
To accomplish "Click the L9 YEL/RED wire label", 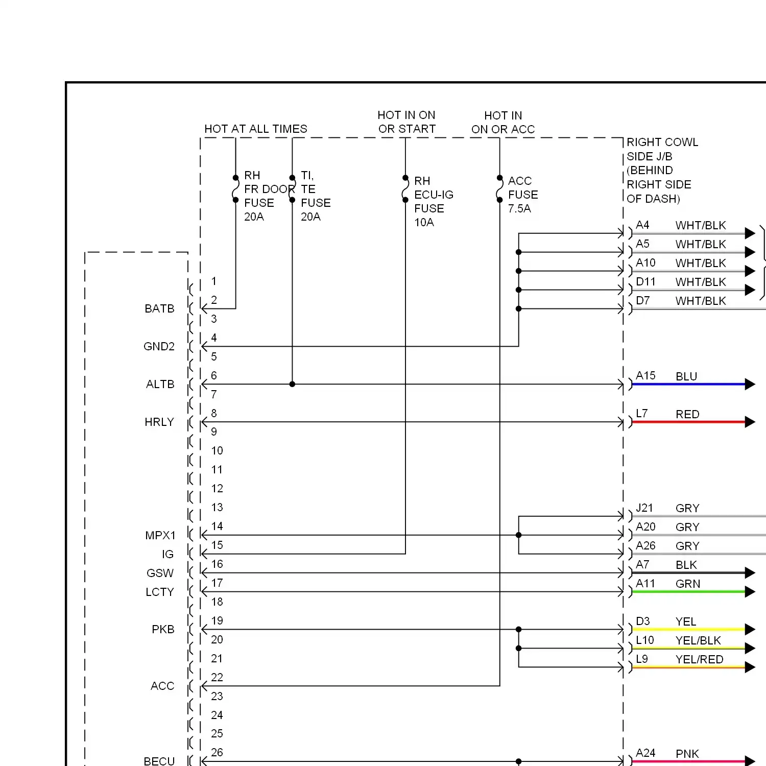I will click(680, 659).
